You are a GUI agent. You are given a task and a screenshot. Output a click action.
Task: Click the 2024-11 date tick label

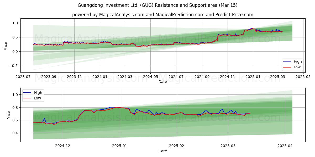click(x=227, y=77)
